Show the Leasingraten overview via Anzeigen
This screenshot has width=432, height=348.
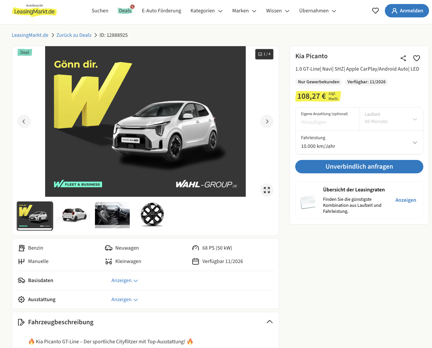(406, 200)
